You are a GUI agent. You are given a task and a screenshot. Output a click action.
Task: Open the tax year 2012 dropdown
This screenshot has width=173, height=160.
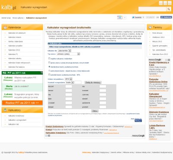tap(68, 79)
